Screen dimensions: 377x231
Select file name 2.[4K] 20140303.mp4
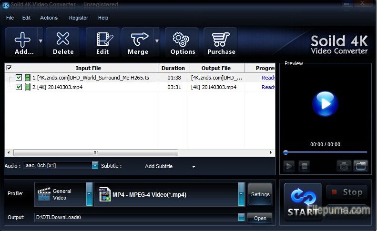[x=58, y=87]
